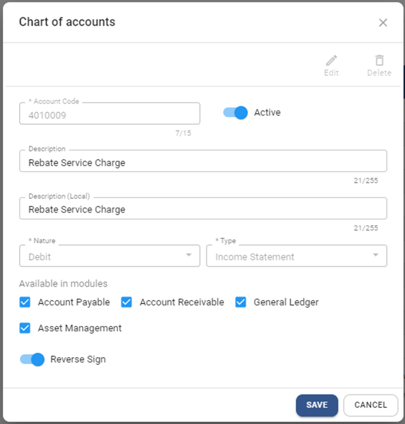Click the Available in modules label
405x424 pixels.
63,284
